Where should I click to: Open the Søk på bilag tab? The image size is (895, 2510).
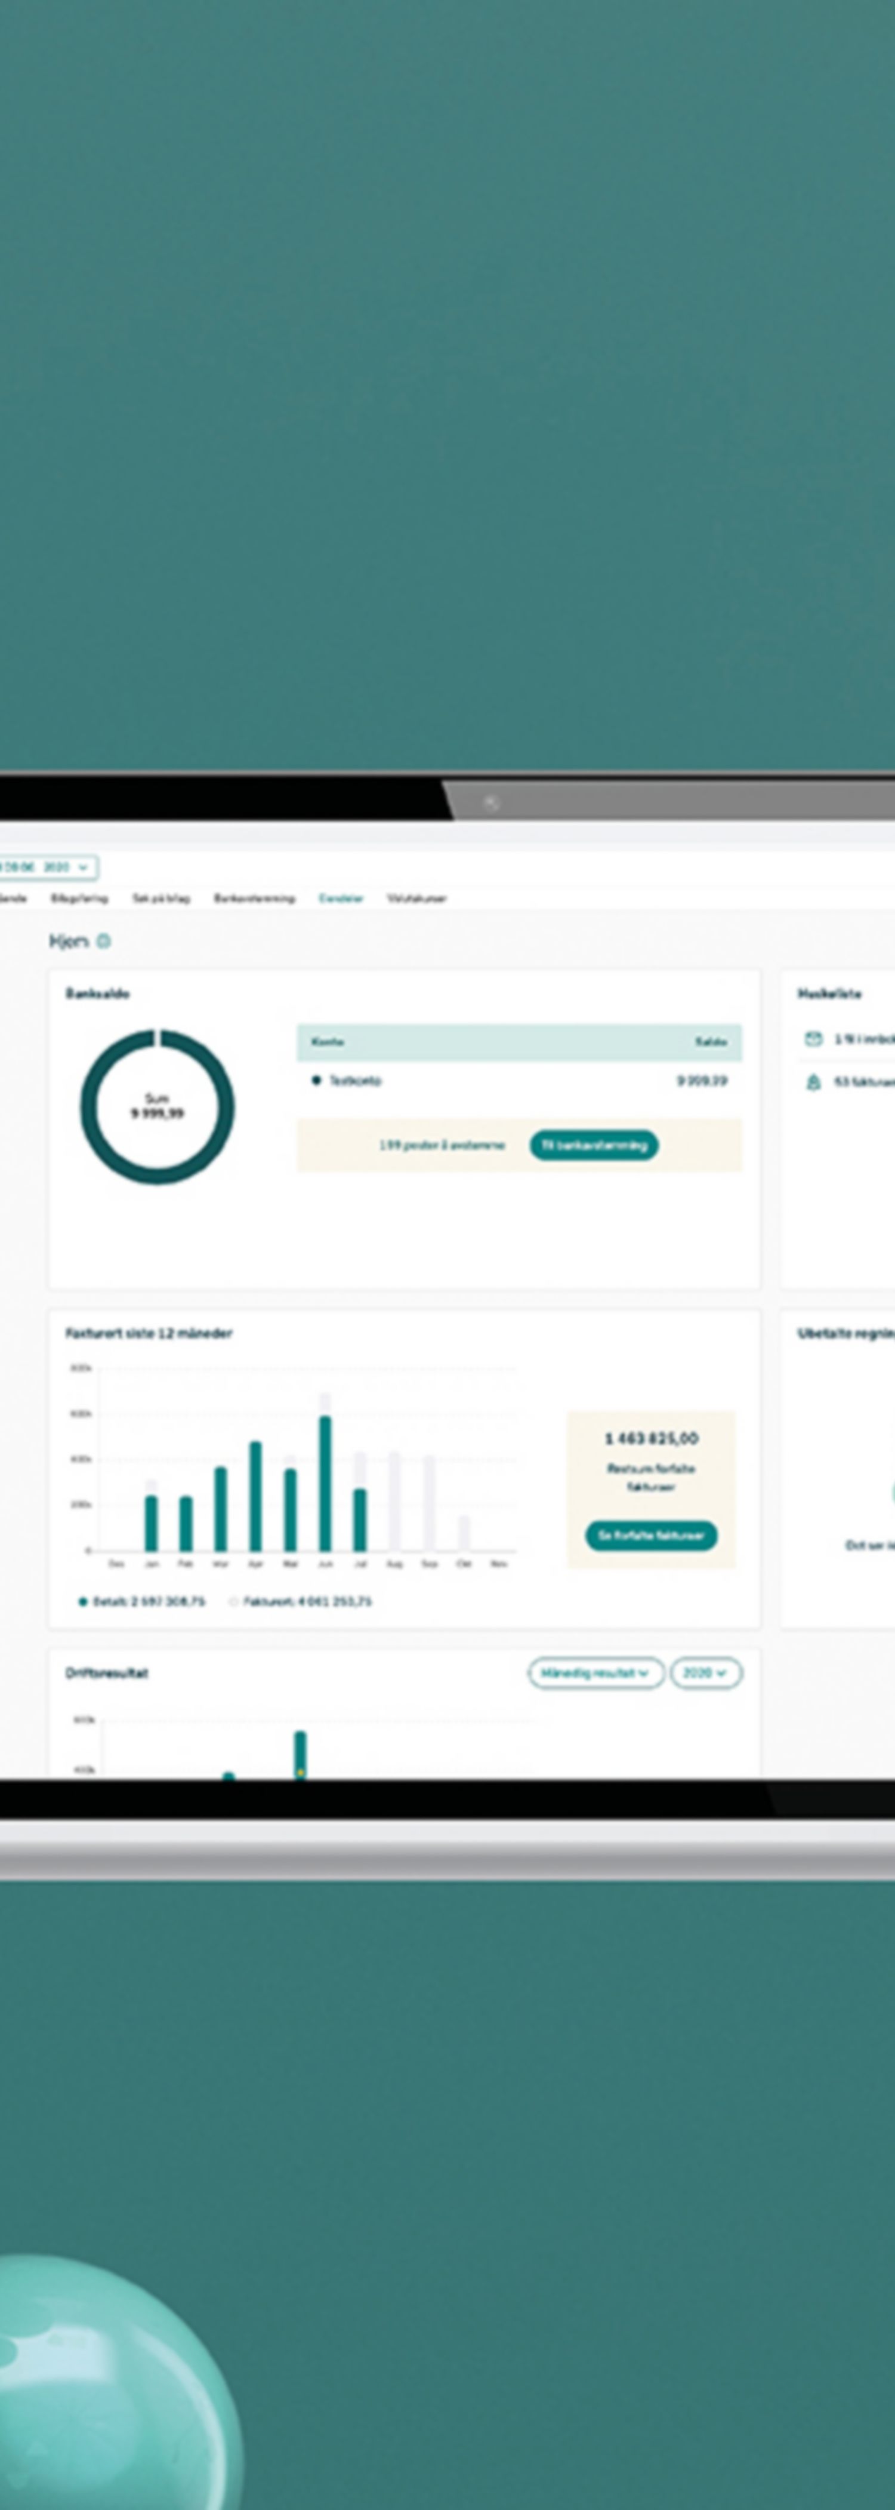(161, 899)
